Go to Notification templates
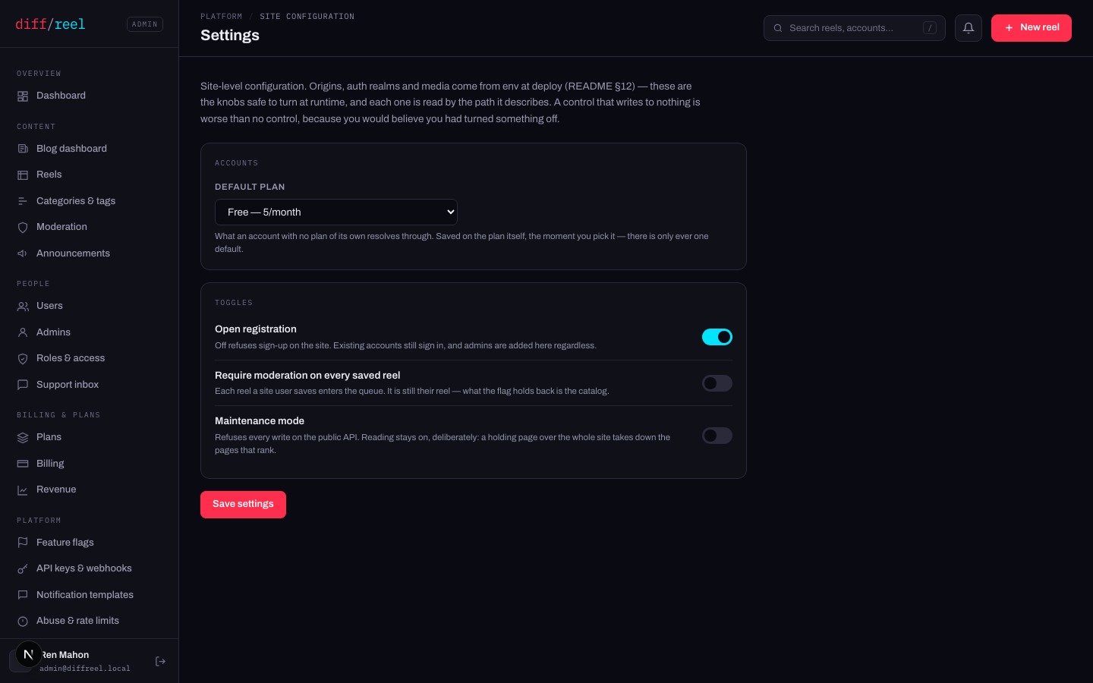 (x=90, y=595)
